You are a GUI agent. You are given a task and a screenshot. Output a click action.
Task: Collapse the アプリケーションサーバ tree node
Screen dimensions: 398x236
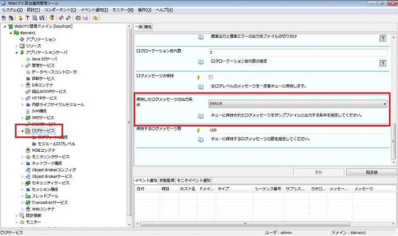17,53
